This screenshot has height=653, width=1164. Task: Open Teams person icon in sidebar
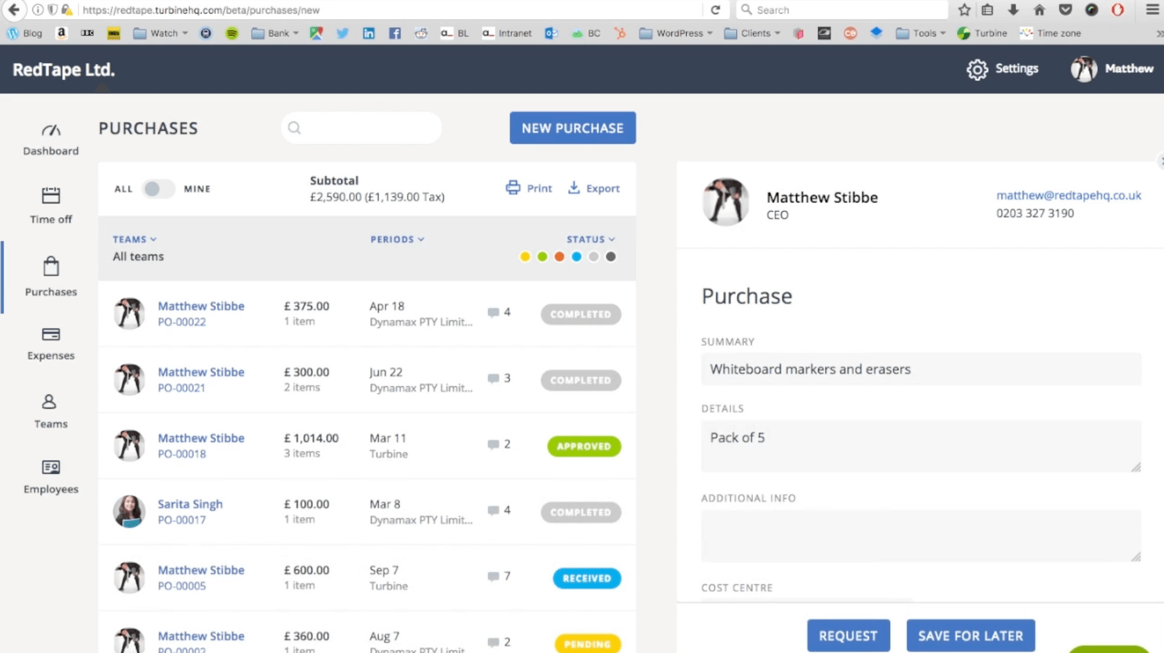click(x=50, y=402)
